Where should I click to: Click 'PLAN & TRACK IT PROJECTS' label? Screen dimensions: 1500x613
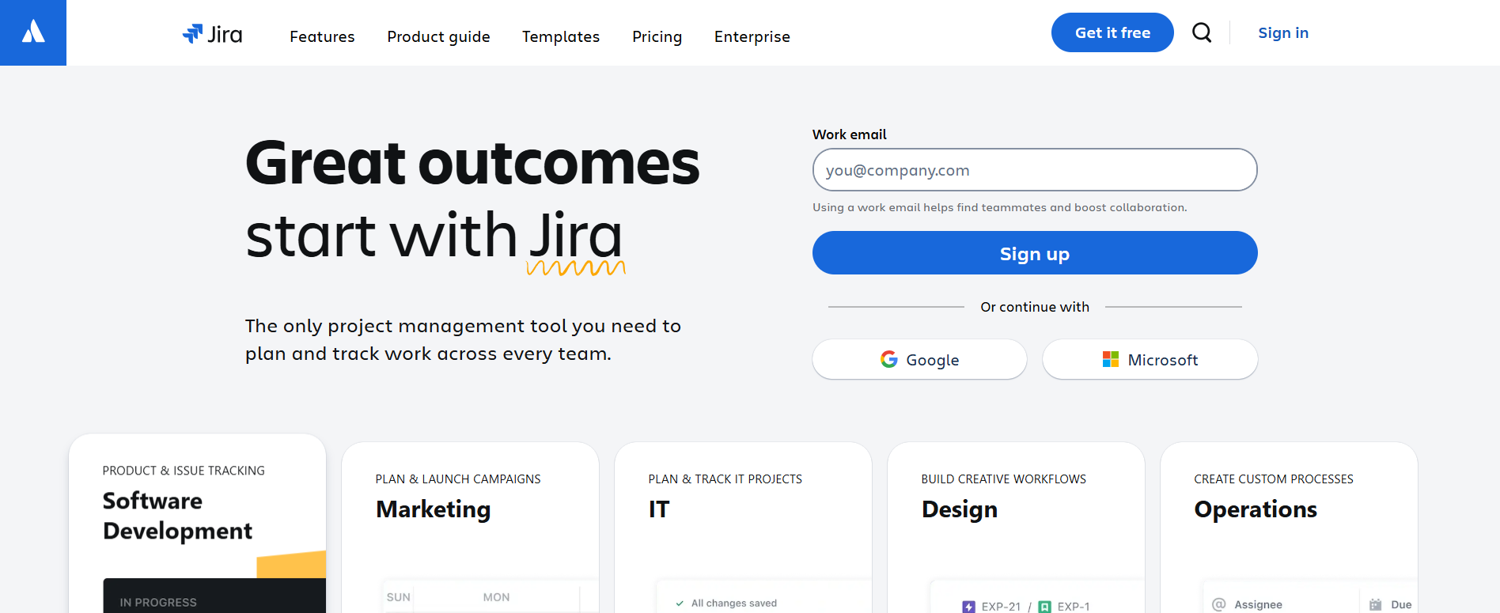[725, 479]
